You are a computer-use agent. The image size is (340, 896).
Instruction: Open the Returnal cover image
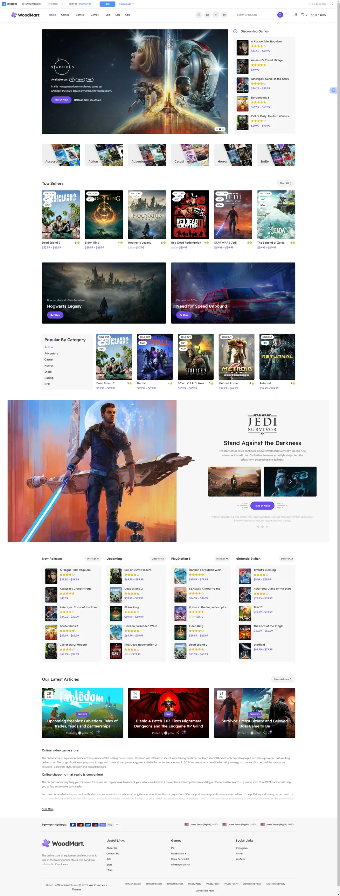click(277, 357)
